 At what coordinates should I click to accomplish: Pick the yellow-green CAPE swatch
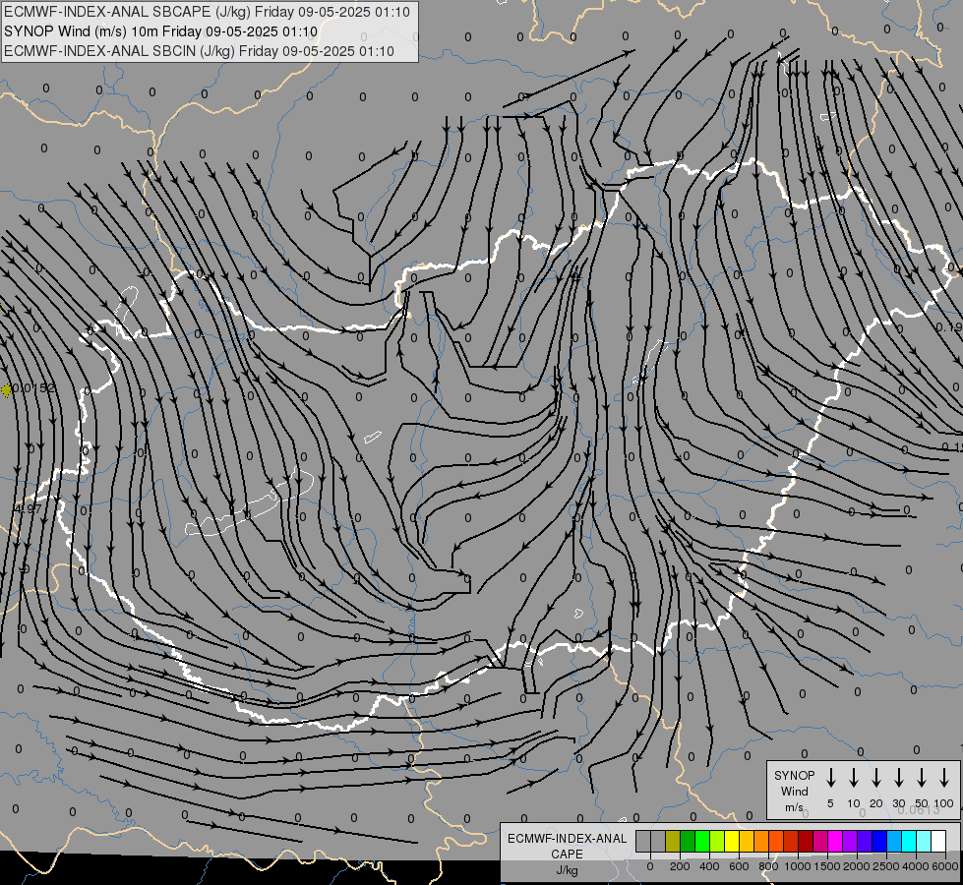(717, 842)
